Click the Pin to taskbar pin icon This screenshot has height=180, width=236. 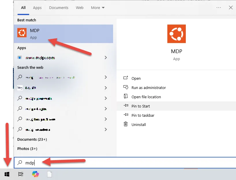click(x=126, y=115)
